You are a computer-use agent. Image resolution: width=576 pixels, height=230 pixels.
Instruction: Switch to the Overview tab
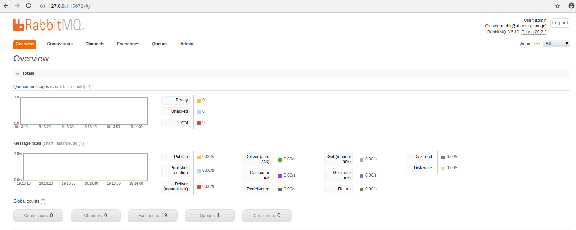[x=25, y=44]
